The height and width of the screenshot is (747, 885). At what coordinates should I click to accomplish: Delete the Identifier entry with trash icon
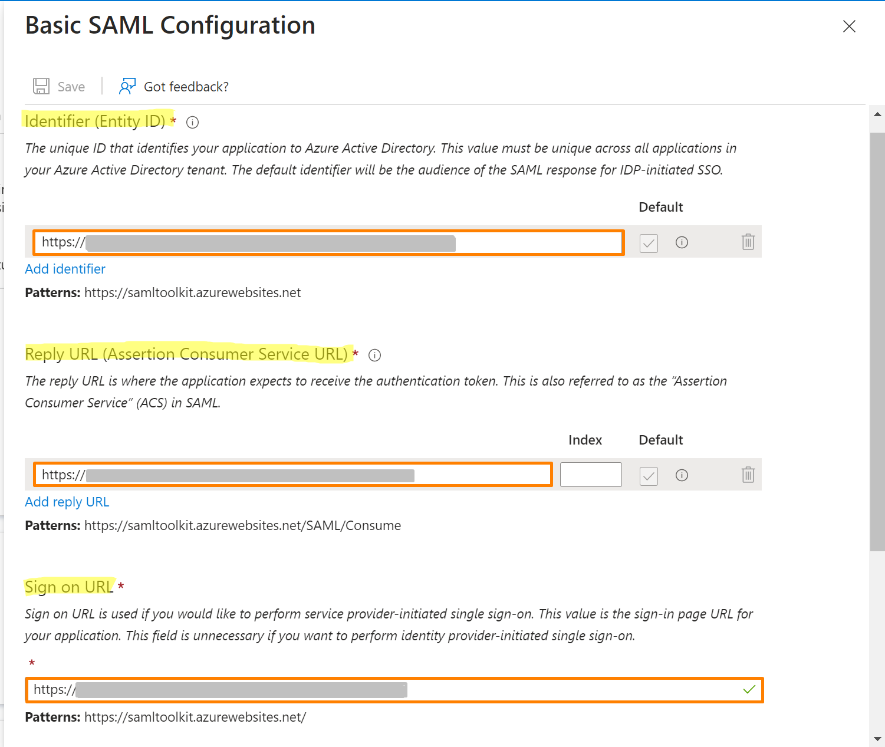[x=748, y=242]
